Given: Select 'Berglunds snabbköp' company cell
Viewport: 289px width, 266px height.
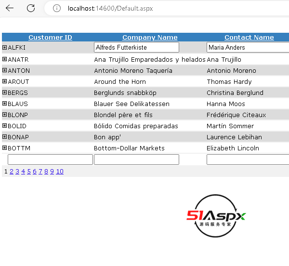Looking at the screenshot, I should [125, 93].
